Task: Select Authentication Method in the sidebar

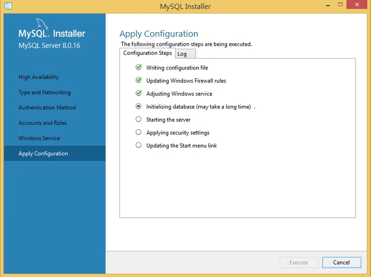Action: (x=47, y=107)
